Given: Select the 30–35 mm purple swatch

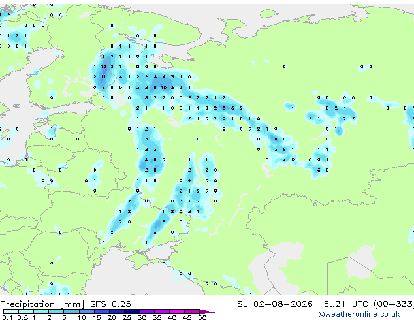Looking at the screenshot, I should [147, 312].
